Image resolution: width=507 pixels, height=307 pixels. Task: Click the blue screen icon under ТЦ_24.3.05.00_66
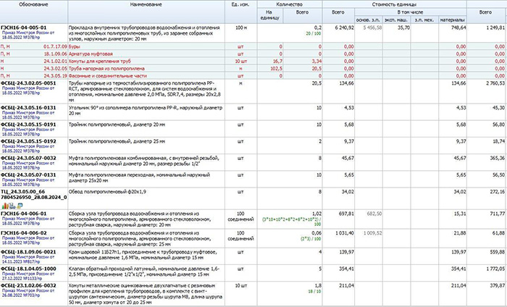click(20, 206)
